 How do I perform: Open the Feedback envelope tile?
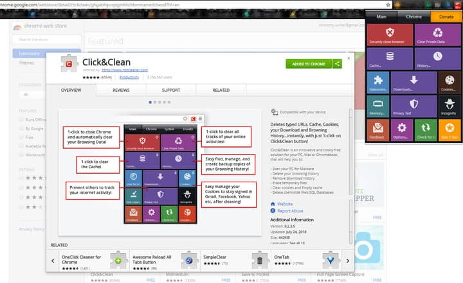click(378, 130)
